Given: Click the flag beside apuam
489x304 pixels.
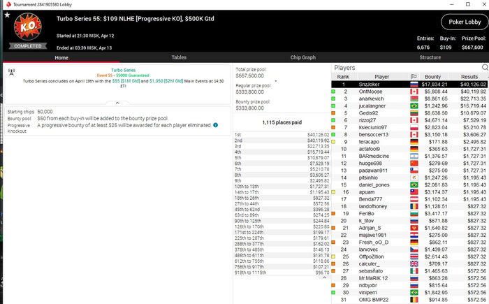Looking at the screenshot, I should point(414,192).
